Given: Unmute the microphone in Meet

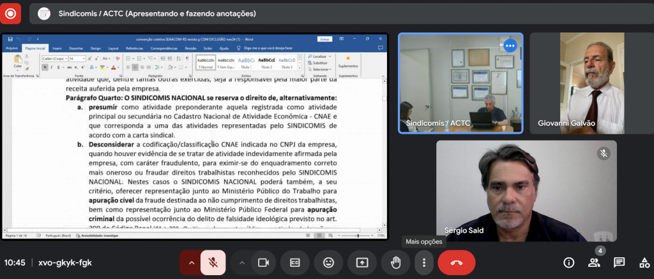Looking at the screenshot, I should (x=214, y=262).
